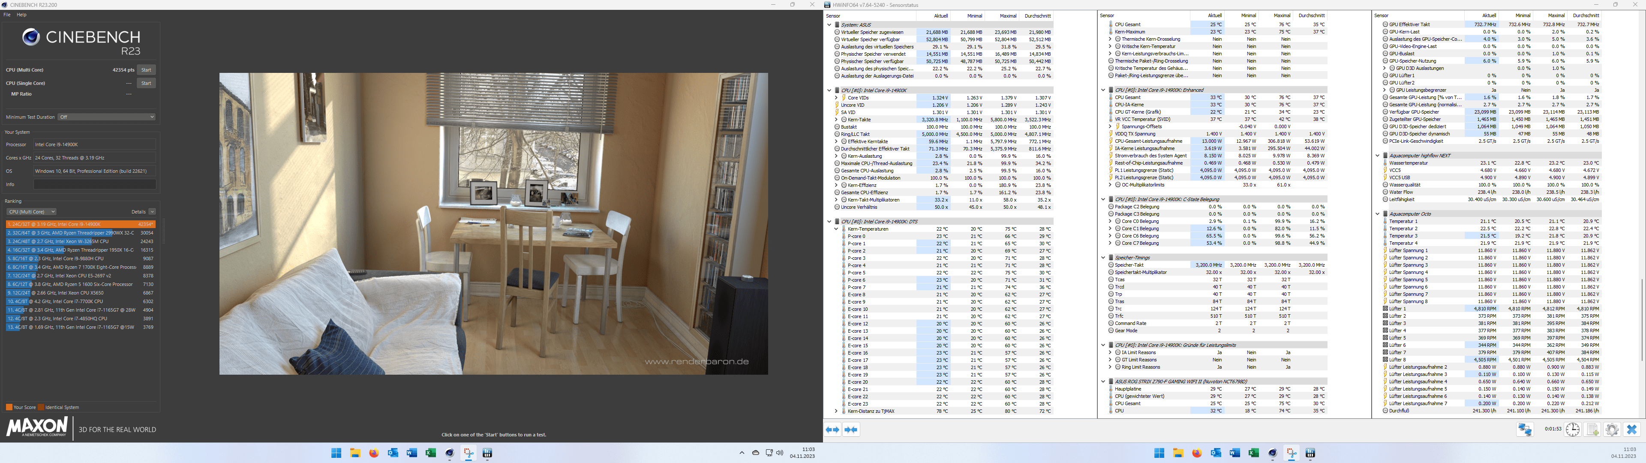
Task: Click the empty Info input field
Action: coord(95,184)
